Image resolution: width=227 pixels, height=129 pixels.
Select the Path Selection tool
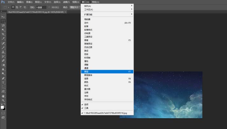[x=3, y=87]
